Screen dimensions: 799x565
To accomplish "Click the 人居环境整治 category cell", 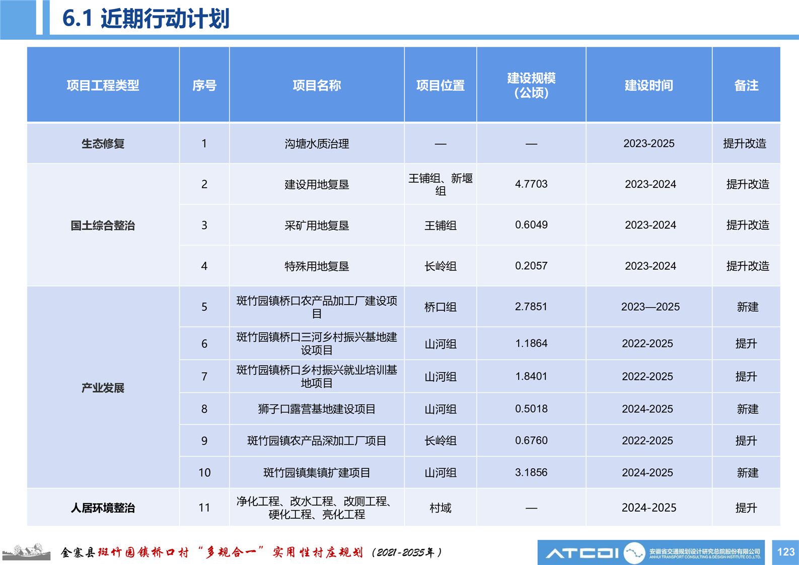I will 103,508.
